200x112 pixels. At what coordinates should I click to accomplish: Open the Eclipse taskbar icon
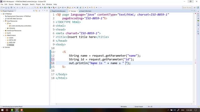pyautogui.click(x=17, y=110)
